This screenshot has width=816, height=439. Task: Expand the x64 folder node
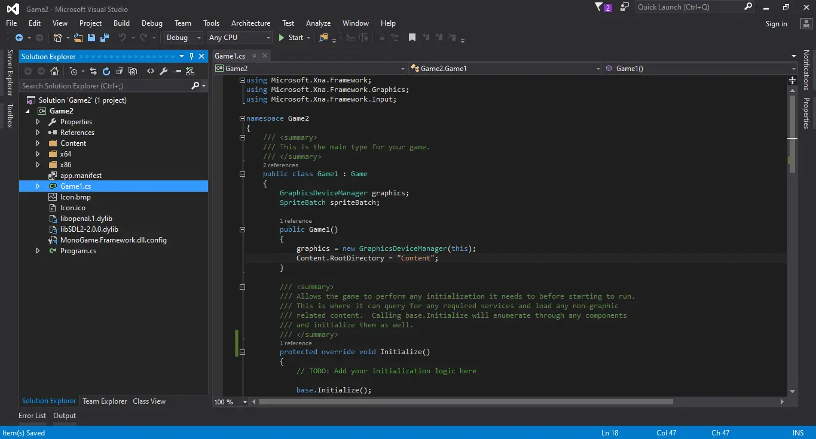(x=38, y=154)
